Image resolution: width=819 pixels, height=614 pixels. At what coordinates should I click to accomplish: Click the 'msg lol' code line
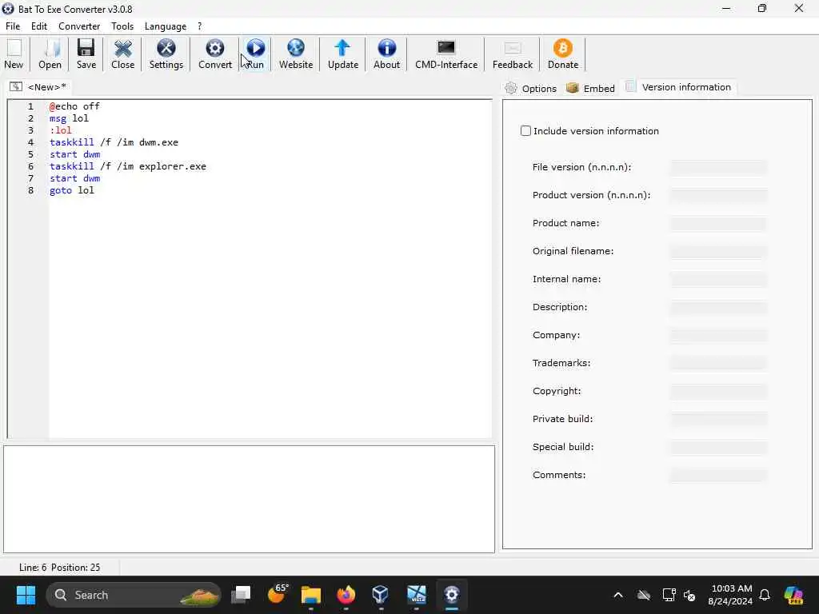tap(69, 118)
